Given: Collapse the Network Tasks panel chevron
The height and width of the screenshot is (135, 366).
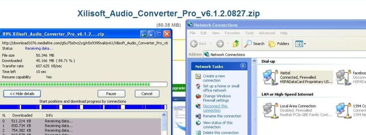Looking at the screenshot, I should pos(243,66).
